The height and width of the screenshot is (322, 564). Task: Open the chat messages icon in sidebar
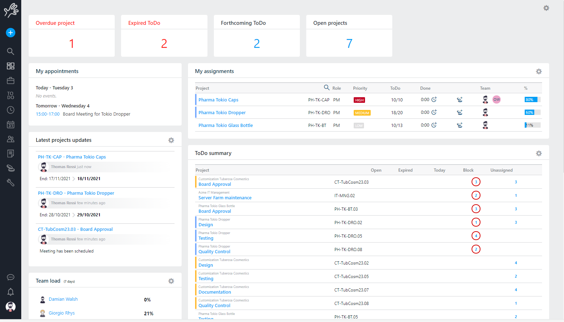[x=11, y=277]
